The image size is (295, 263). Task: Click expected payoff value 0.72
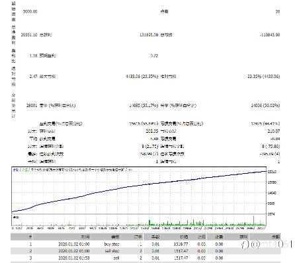154,56
